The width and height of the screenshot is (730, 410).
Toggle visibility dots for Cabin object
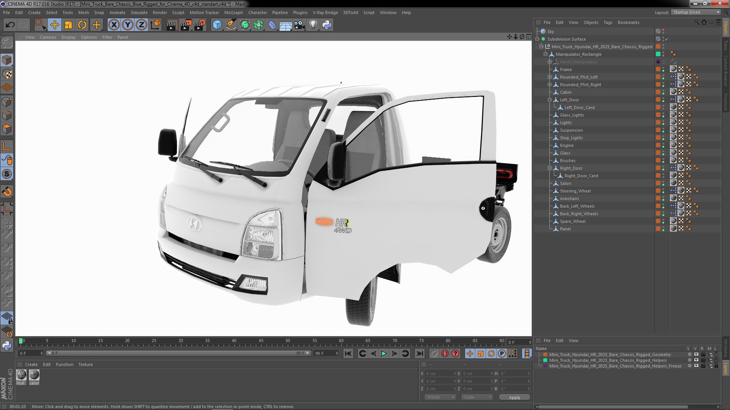tap(663, 92)
